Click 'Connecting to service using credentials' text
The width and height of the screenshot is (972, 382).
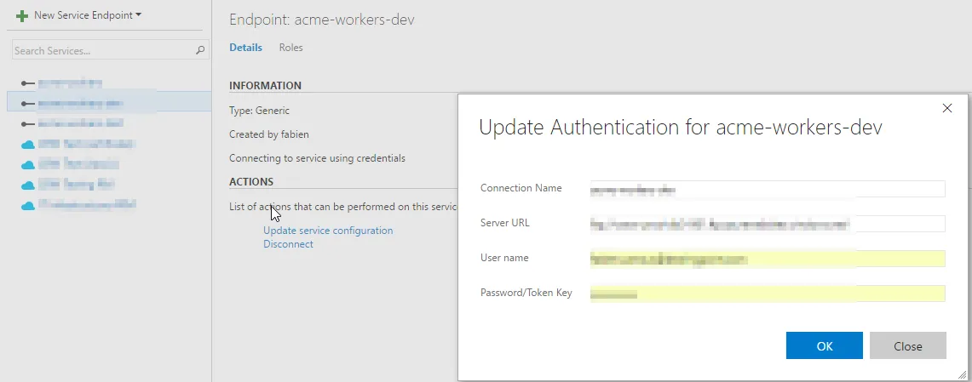point(318,158)
